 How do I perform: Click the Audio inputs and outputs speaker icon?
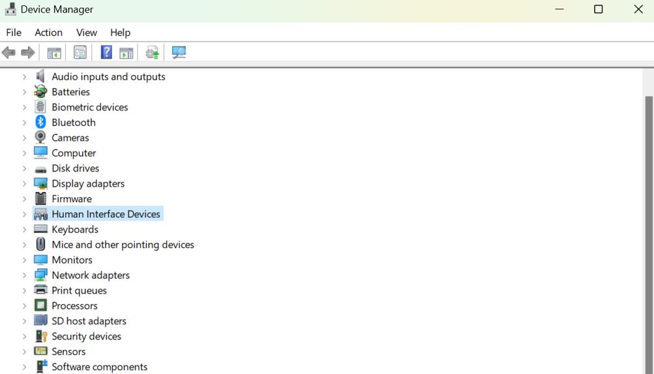(x=40, y=76)
